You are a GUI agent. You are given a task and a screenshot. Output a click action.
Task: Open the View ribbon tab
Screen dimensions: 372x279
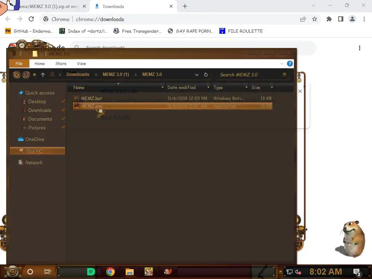(x=81, y=64)
